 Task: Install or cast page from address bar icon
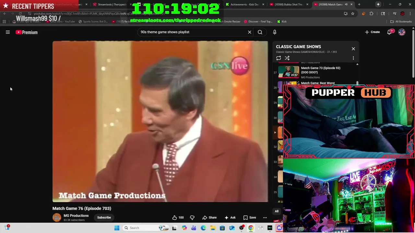pyautogui.click(x=346, y=14)
